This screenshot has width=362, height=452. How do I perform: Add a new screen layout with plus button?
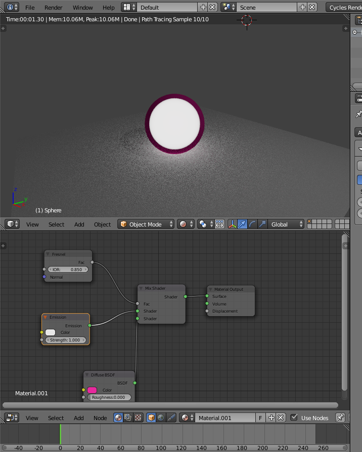203,8
